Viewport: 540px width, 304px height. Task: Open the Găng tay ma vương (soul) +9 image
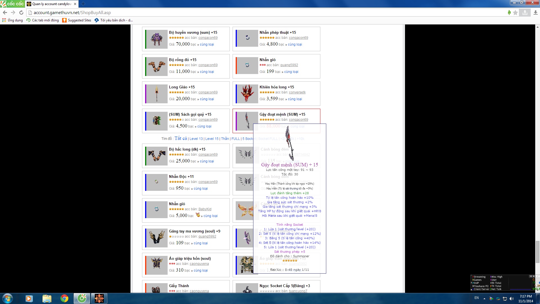[157, 238]
